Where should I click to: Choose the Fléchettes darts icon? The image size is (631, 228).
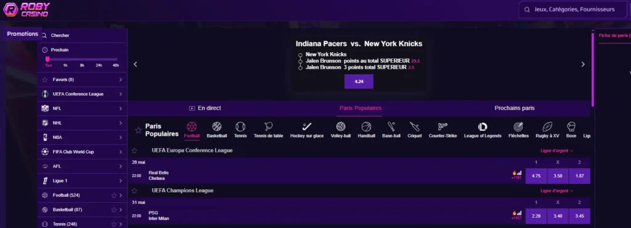click(518, 127)
